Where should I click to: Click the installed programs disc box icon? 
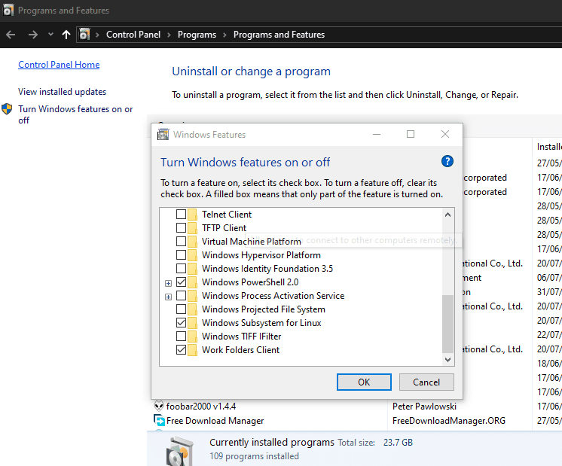point(182,451)
